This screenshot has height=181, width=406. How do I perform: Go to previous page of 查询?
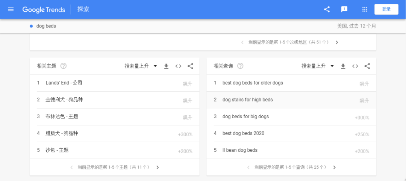pos(248,167)
